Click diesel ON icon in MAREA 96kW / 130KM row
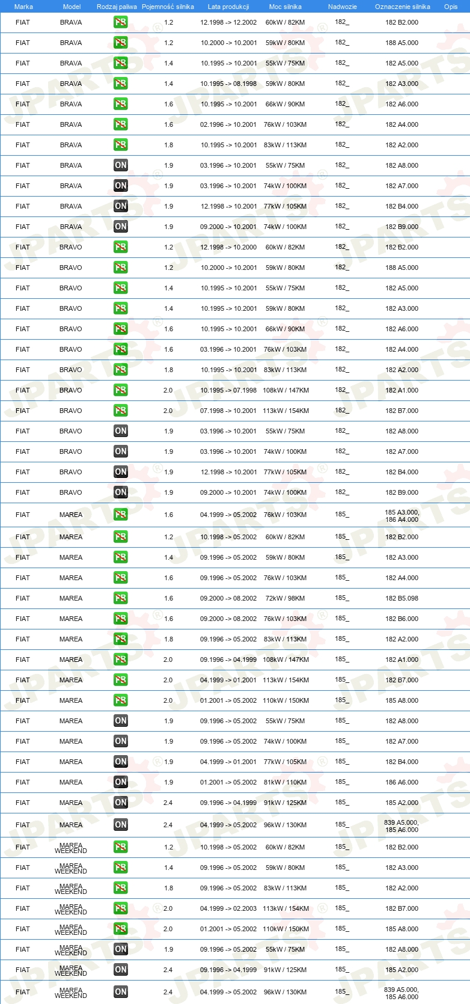 pos(121,825)
